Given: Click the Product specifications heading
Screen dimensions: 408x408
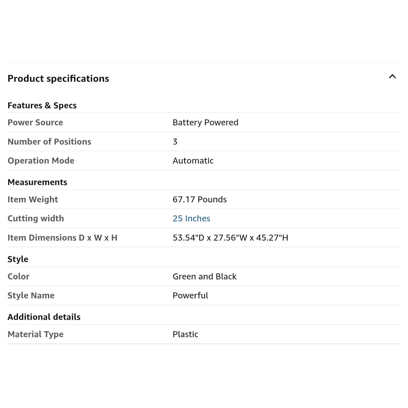Looking at the screenshot, I should (58, 78).
